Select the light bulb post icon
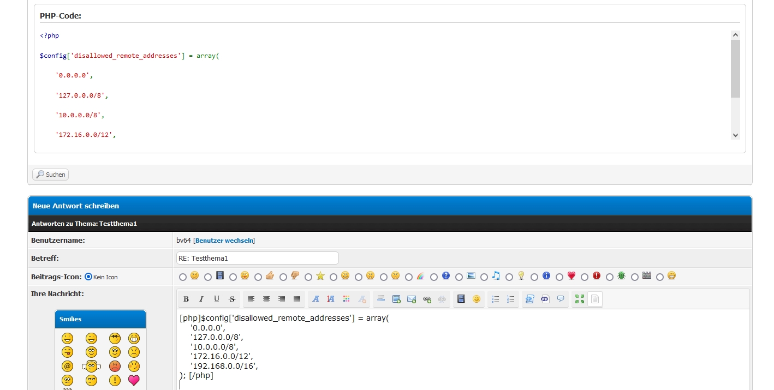Screen dimensions: 774x390 tap(521, 275)
